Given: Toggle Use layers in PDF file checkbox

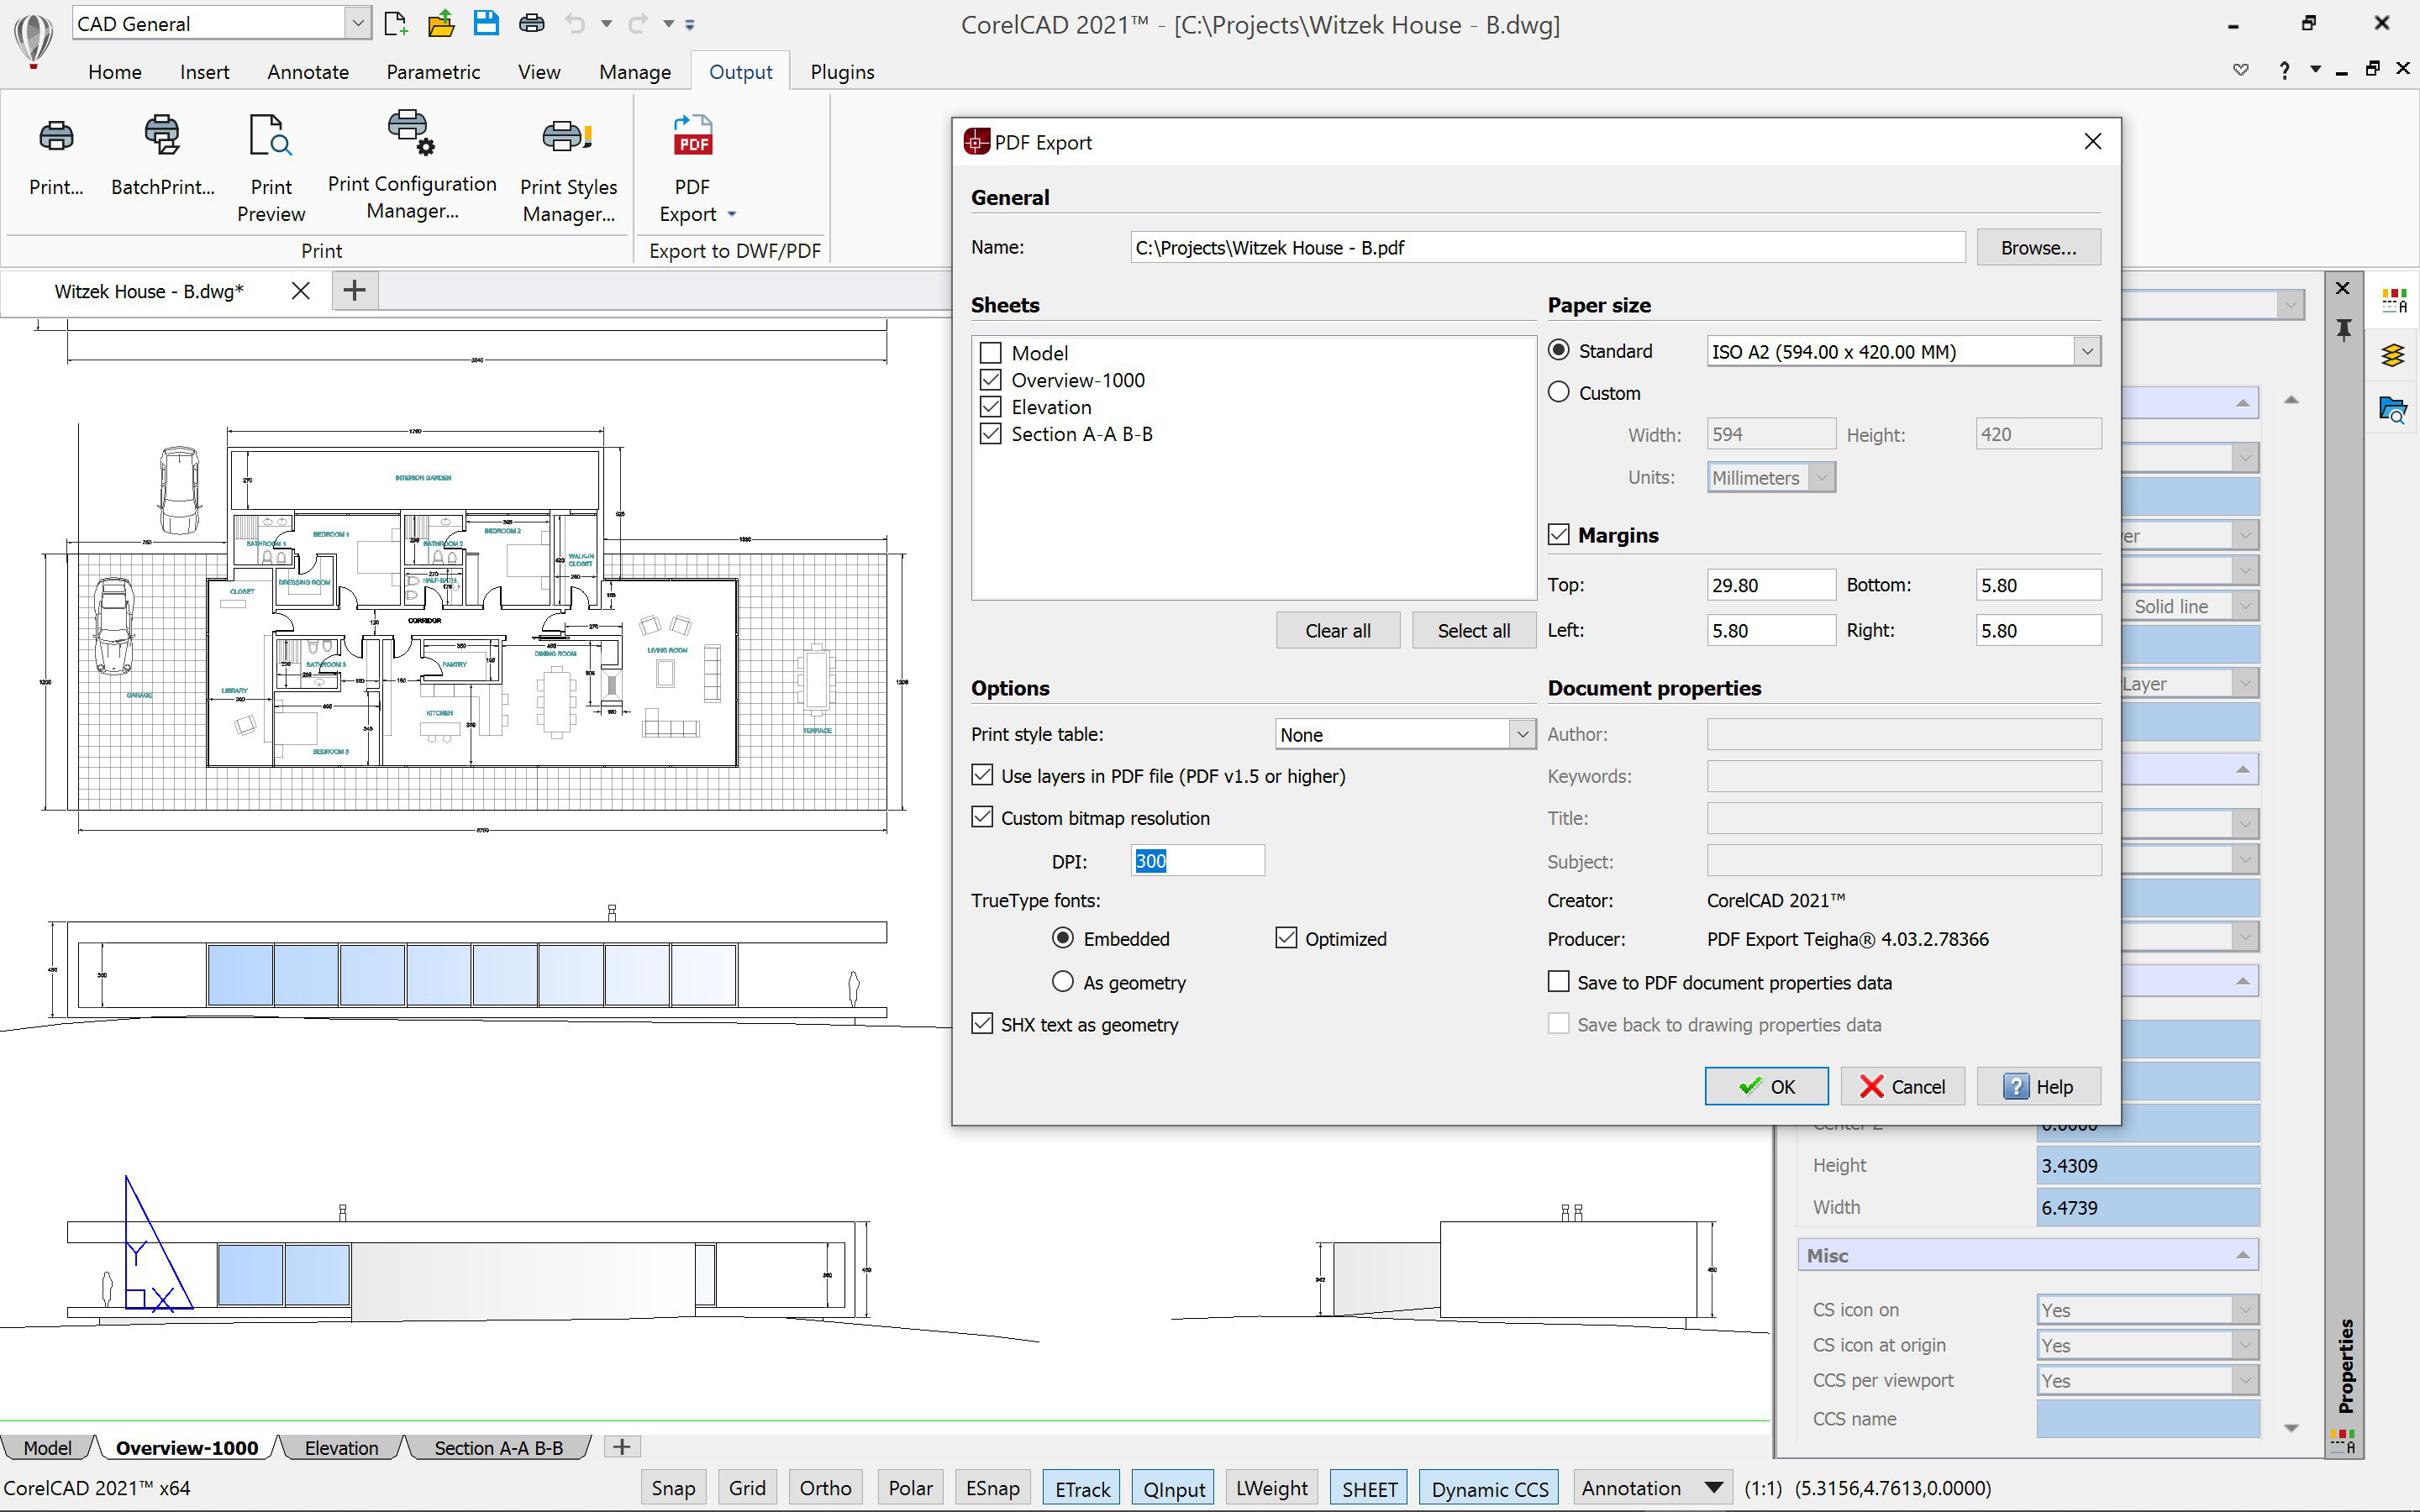Looking at the screenshot, I should click(x=982, y=775).
